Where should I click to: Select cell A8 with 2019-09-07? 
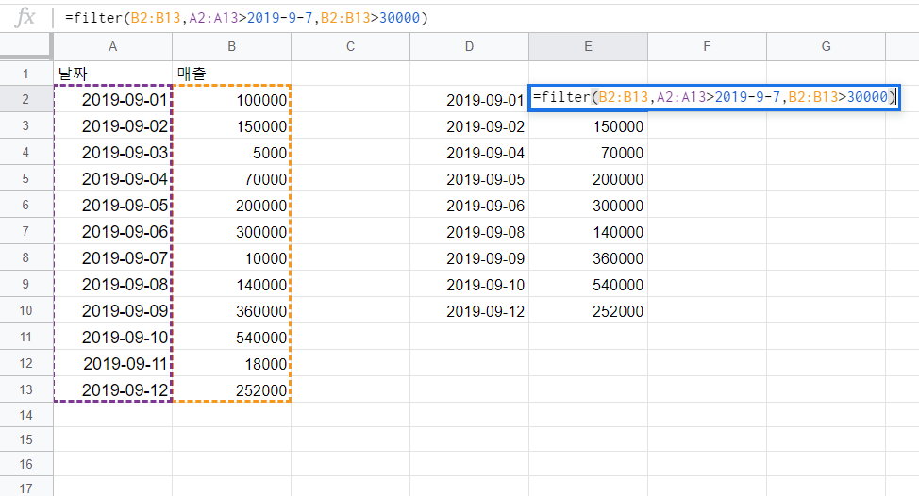pyautogui.click(x=112, y=257)
